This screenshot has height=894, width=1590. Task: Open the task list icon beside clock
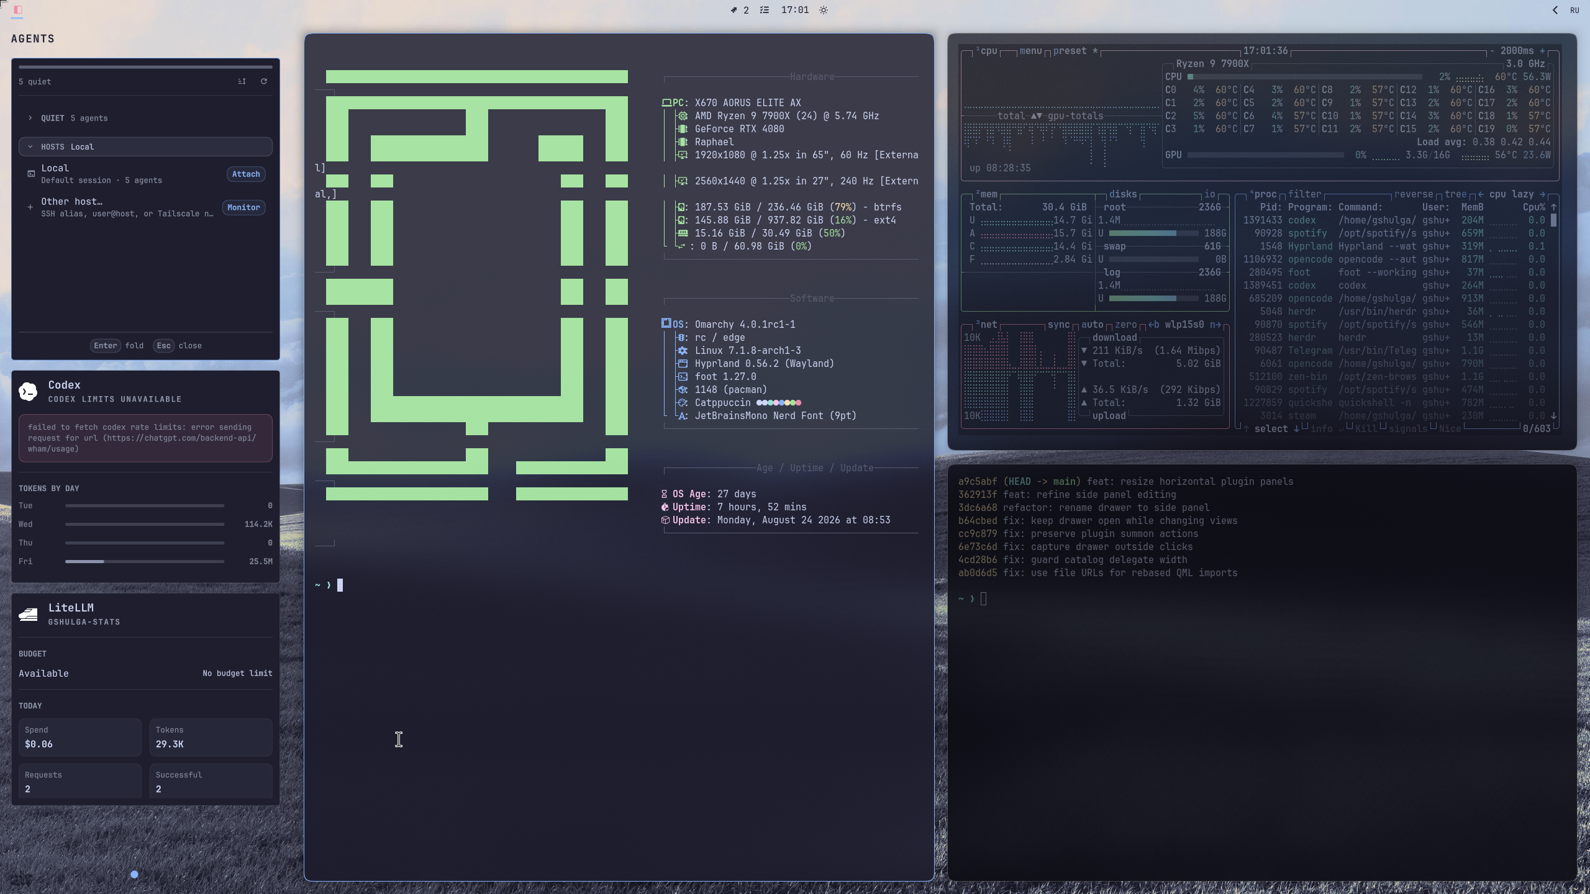pos(765,10)
